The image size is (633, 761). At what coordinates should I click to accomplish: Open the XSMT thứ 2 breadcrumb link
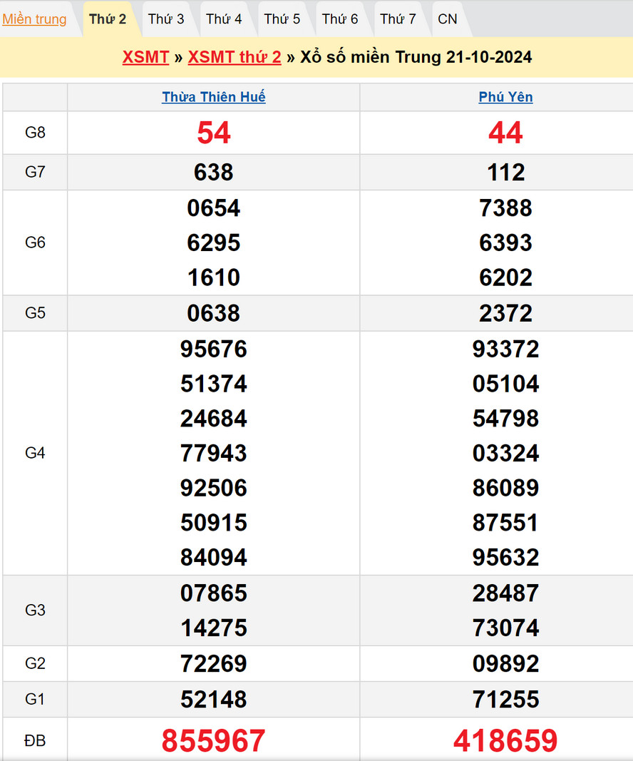coord(235,57)
